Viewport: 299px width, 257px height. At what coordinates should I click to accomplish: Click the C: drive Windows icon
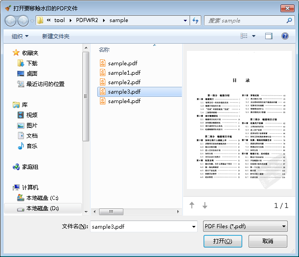pyautogui.click(x=20, y=198)
